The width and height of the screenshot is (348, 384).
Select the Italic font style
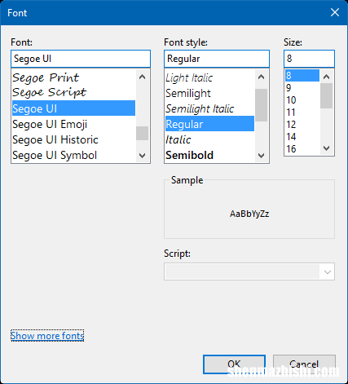[209, 139]
